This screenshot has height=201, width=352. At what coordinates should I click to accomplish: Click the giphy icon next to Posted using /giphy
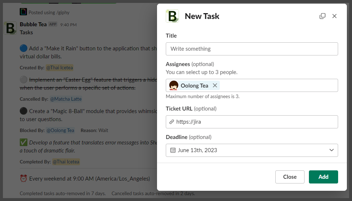(x=23, y=12)
